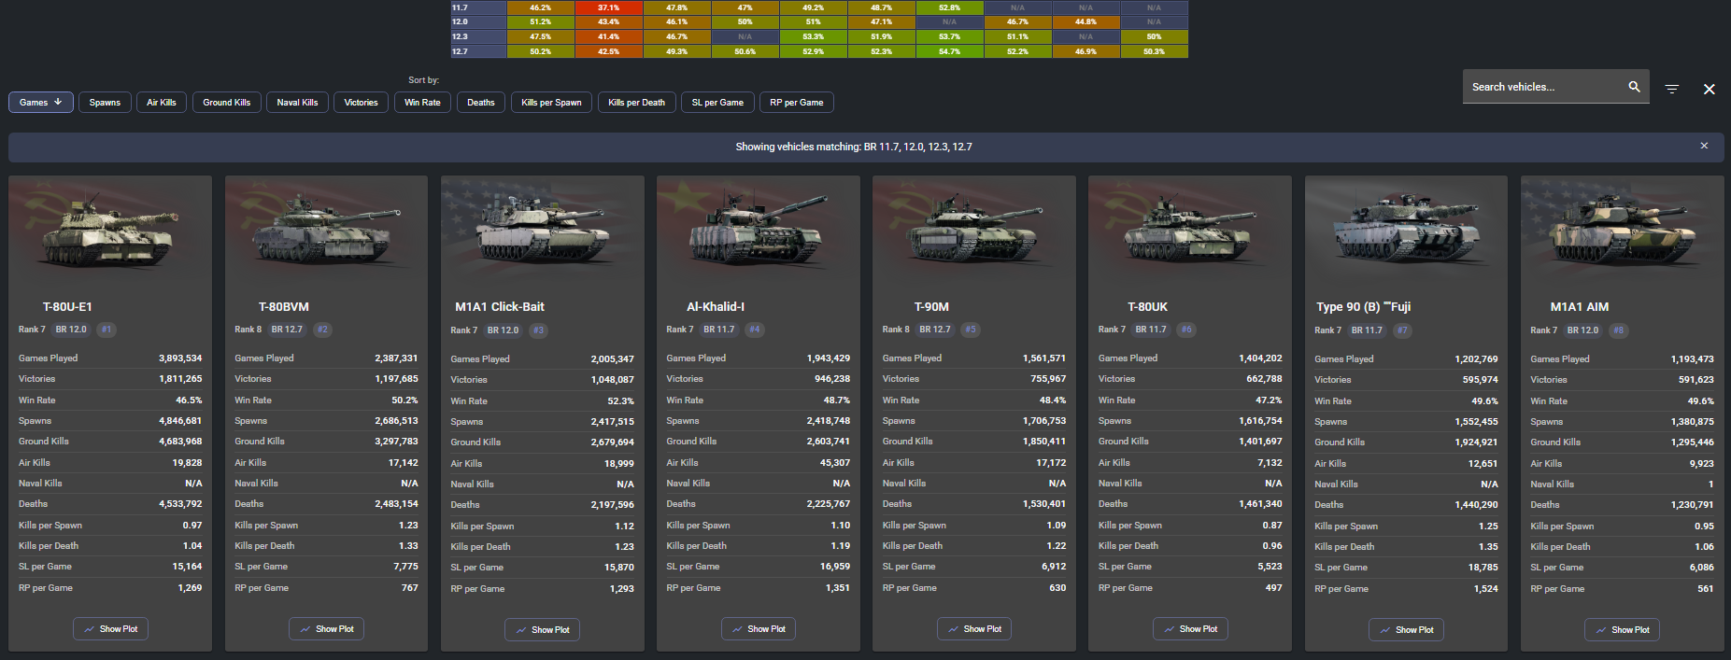
Task: Open the Type 90 (B) Fuji card title
Action: [1363, 307]
